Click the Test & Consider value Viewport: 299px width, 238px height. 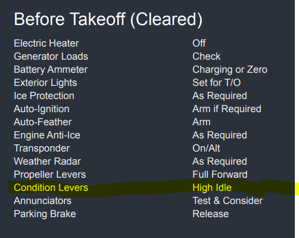(x=228, y=200)
